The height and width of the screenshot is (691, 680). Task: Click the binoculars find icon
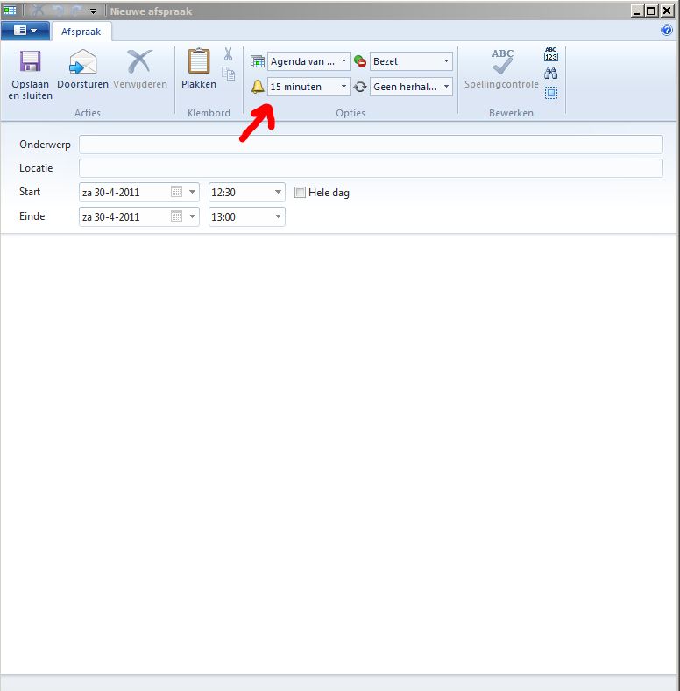[x=550, y=74]
